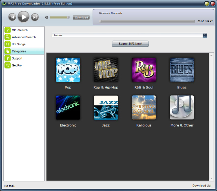Screen dimensions: 217x191
Task: Expand the search history dropdown arrow
Action: [205, 35]
